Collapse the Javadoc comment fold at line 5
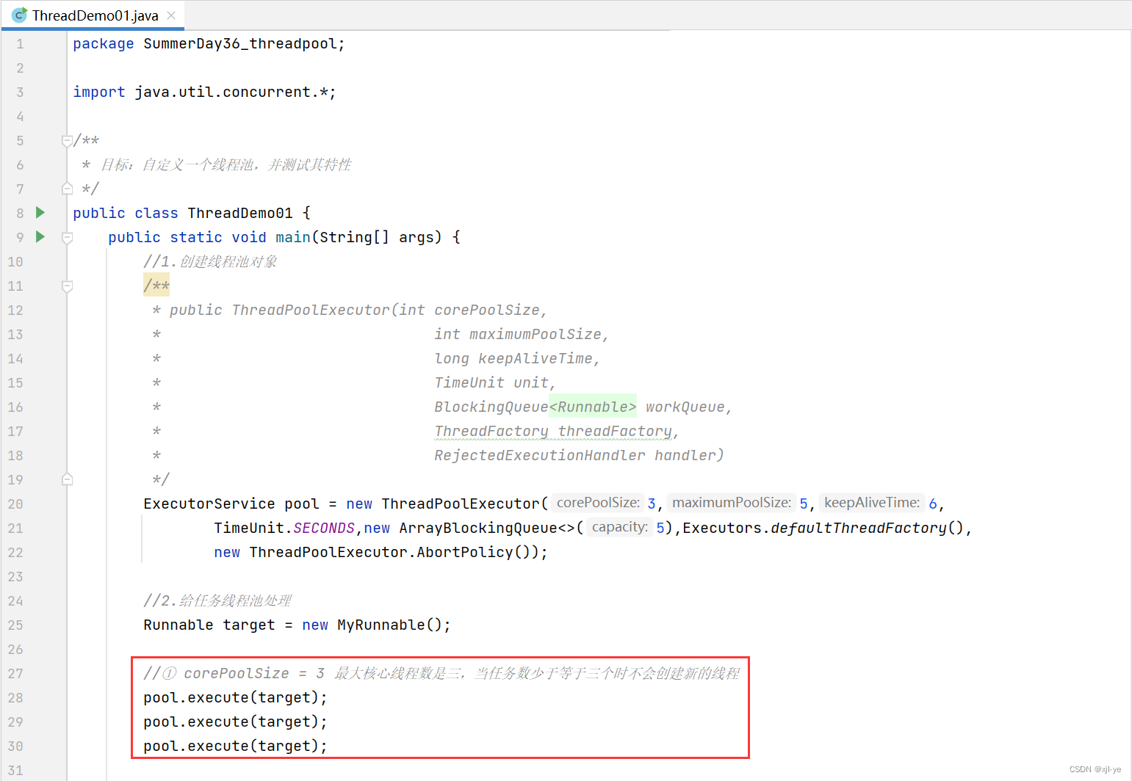This screenshot has width=1132, height=781. point(67,140)
